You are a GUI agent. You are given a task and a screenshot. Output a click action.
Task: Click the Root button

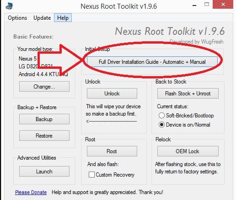point(112,151)
